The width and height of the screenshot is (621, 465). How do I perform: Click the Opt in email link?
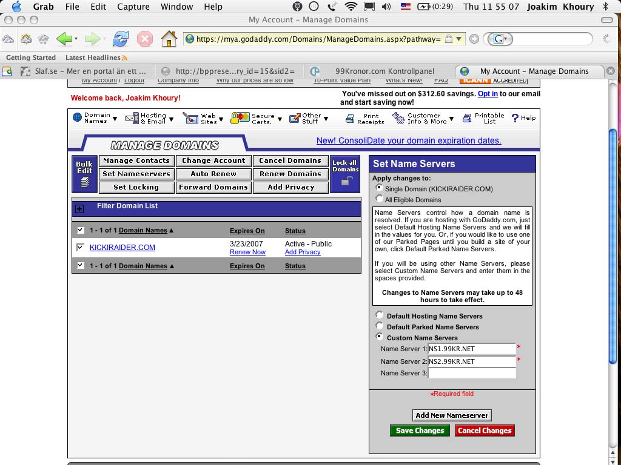pos(488,94)
